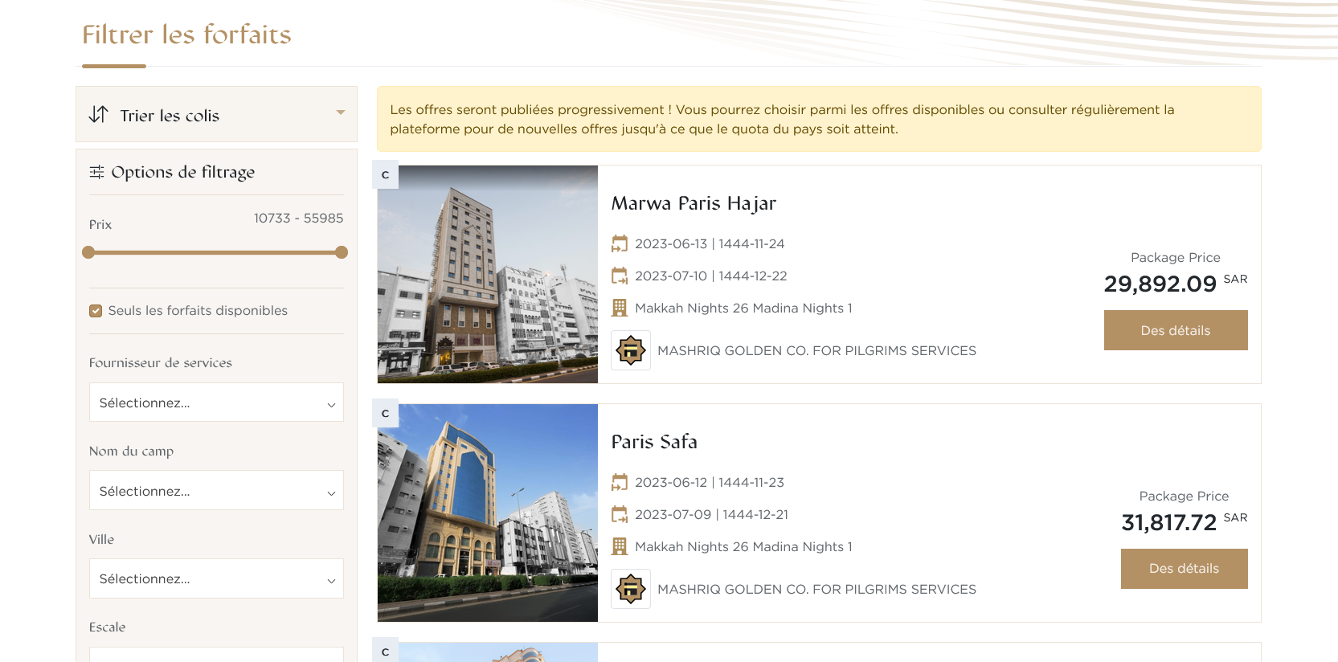Click the date 2023-06-13 | 1444-11-24
1338x662 pixels.
710,243
